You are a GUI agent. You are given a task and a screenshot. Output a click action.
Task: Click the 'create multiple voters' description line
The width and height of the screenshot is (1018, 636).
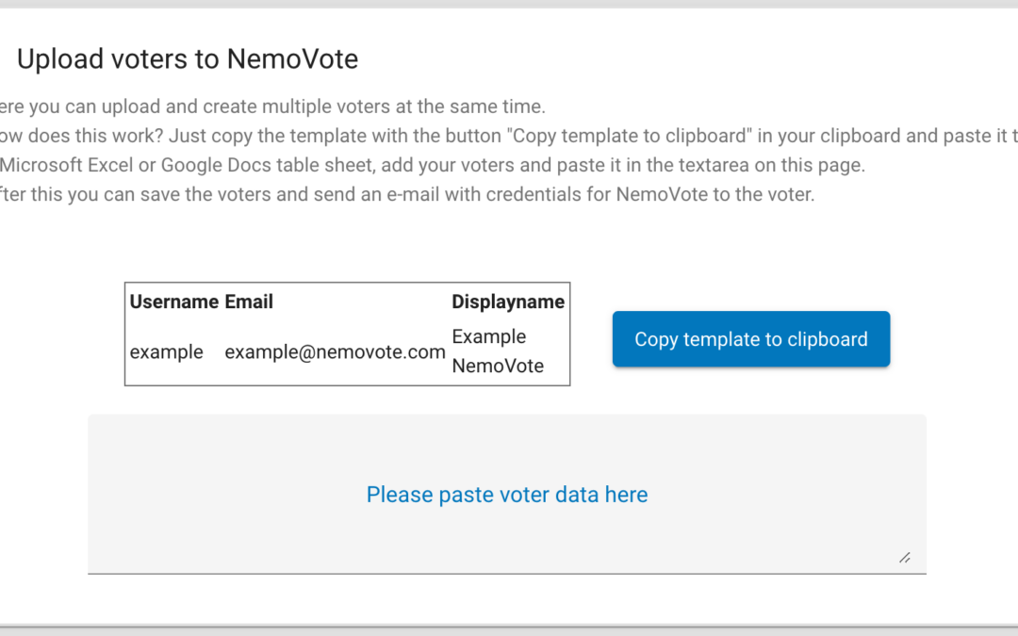(273, 106)
